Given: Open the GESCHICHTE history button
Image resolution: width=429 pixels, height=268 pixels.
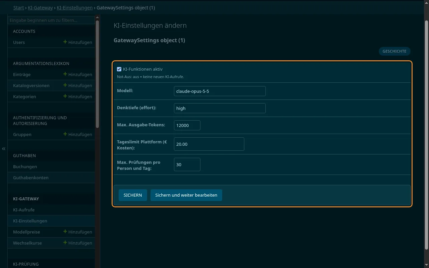Looking at the screenshot, I should point(394,51).
